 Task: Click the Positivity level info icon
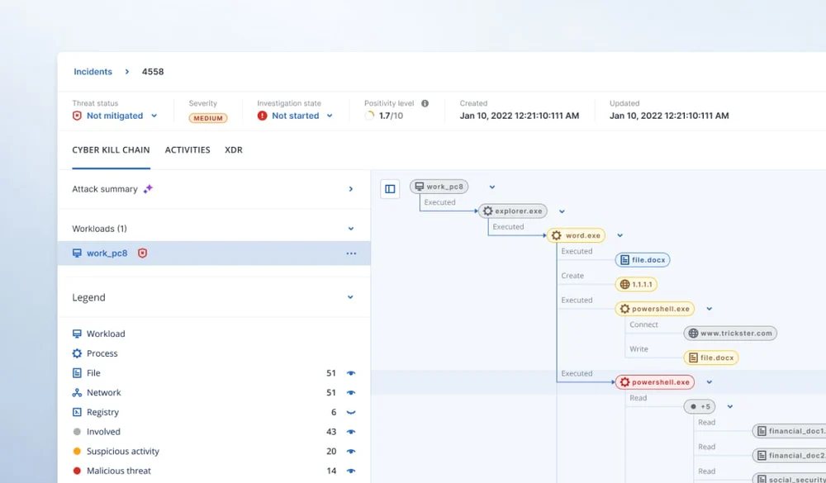[425, 103]
